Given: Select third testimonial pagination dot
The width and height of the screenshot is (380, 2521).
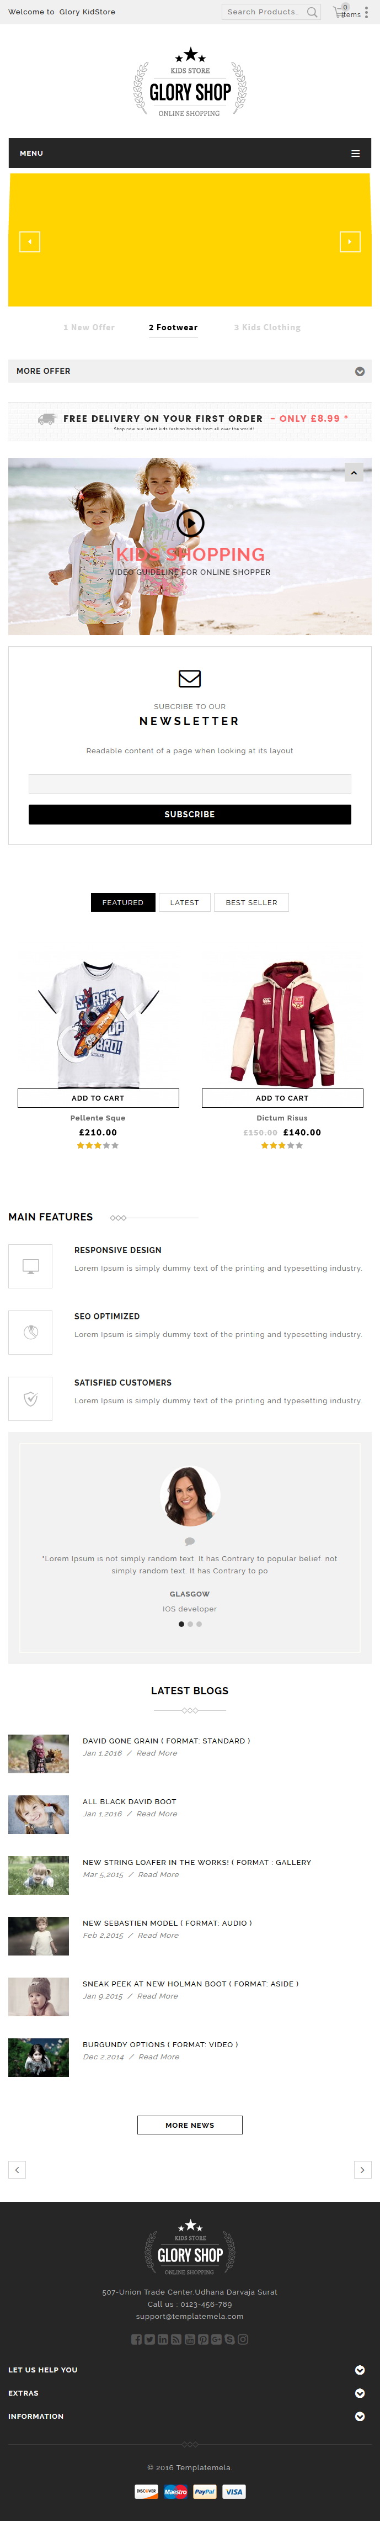Looking at the screenshot, I should pos(199,1624).
